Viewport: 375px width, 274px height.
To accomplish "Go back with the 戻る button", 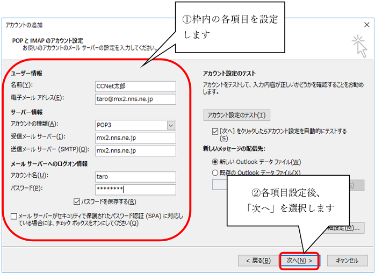I will [x=257, y=260].
